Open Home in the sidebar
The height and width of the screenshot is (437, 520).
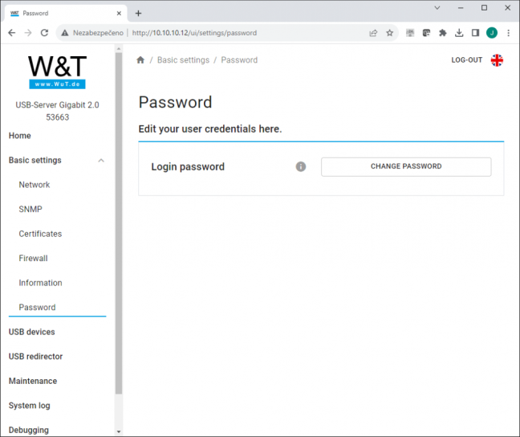click(x=20, y=136)
